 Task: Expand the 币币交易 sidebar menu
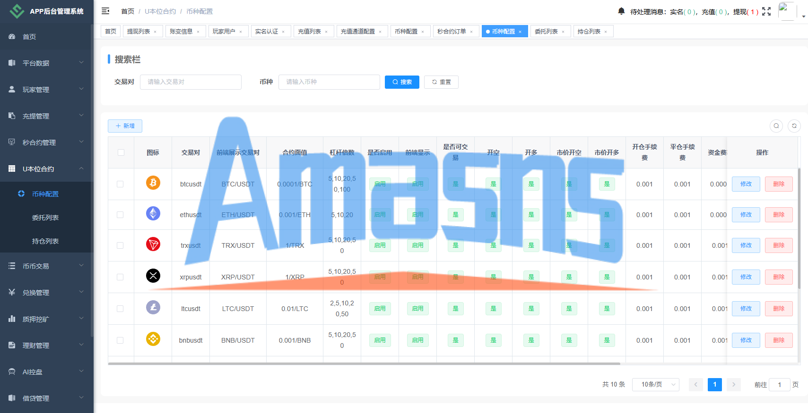(x=46, y=266)
